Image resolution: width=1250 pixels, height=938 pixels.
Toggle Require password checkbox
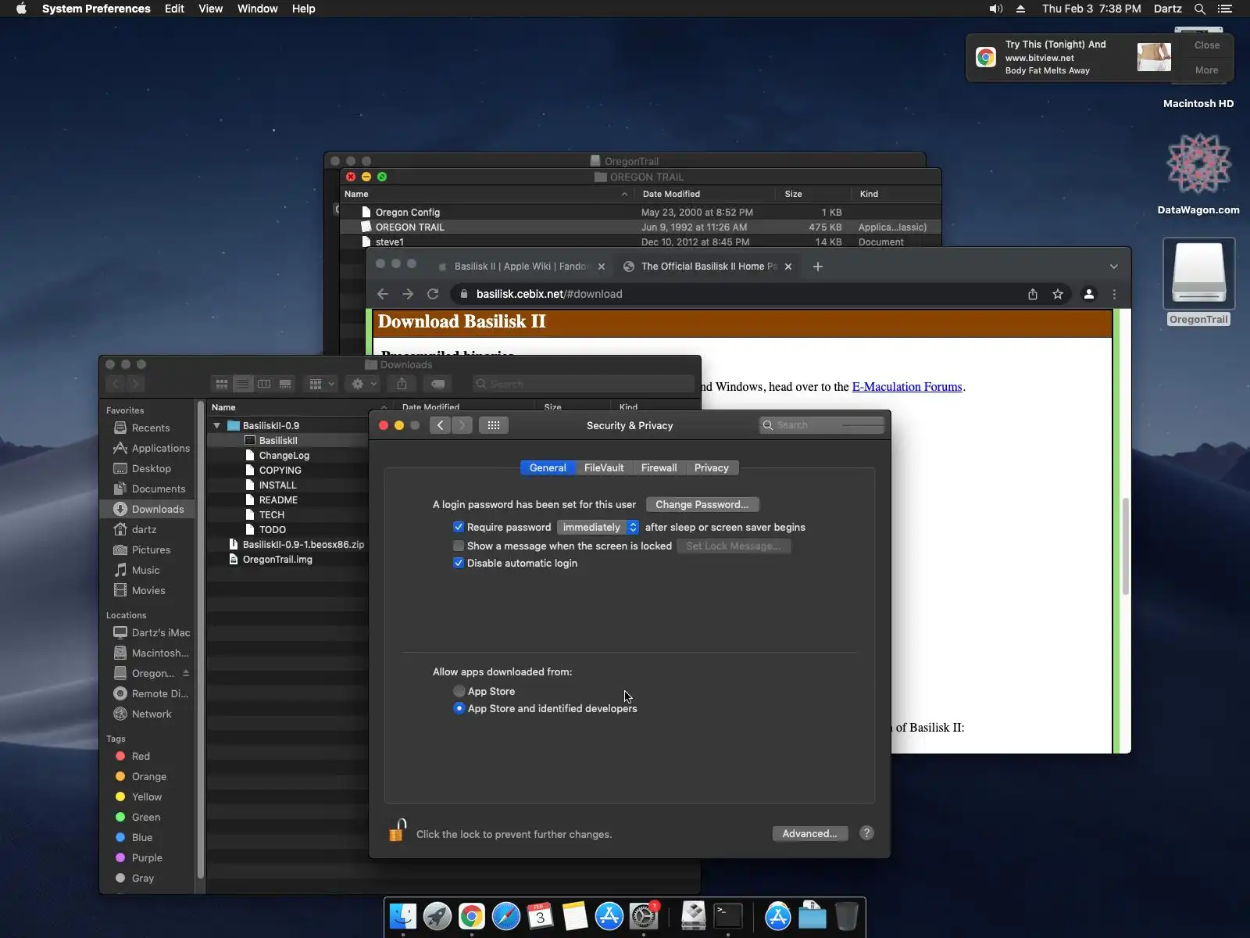coord(459,528)
